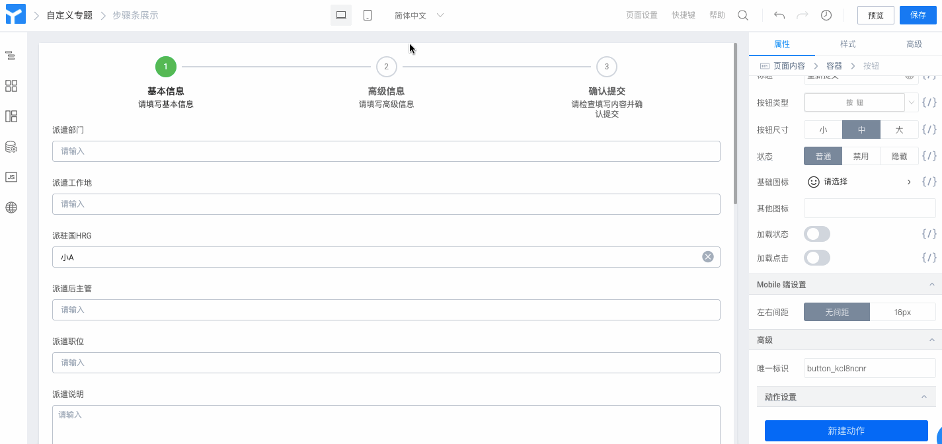Open the outline tree icon in the left sidebar

pyautogui.click(x=11, y=55)
